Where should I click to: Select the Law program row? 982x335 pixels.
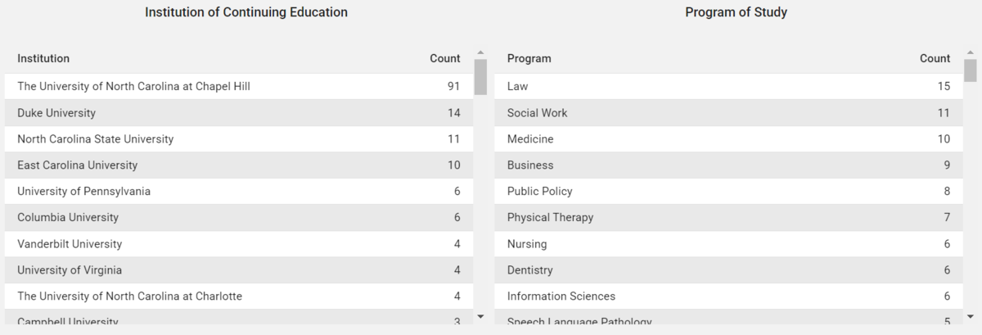[729, 87]
